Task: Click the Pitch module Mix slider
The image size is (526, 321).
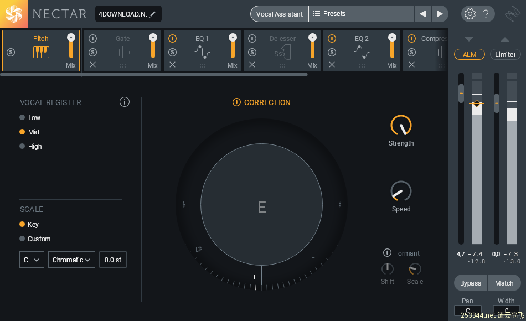Action: (x=71, y=46)
